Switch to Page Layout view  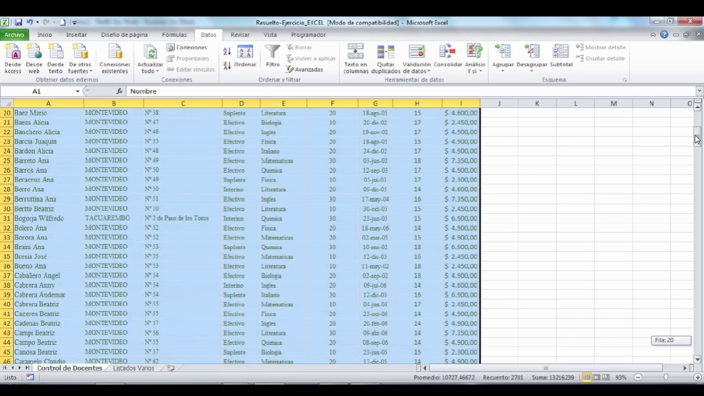[x=596, y=377]
